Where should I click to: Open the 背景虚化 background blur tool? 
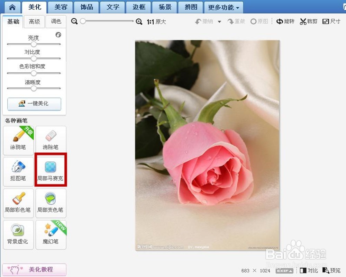coord(18,234)
